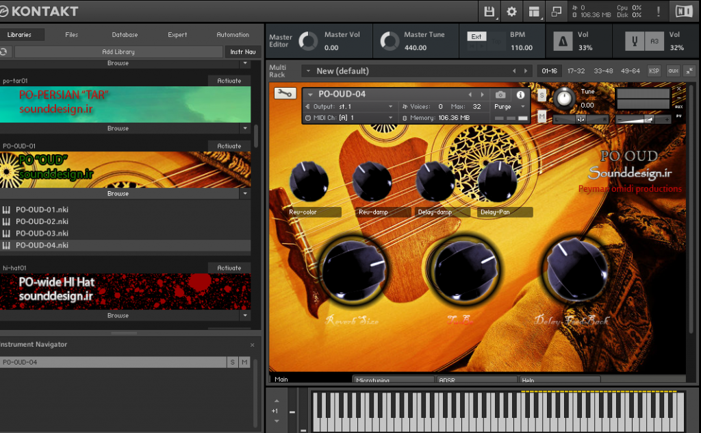Click the refresh libraries icon
The image size is (701, 433).
point(3,52)
